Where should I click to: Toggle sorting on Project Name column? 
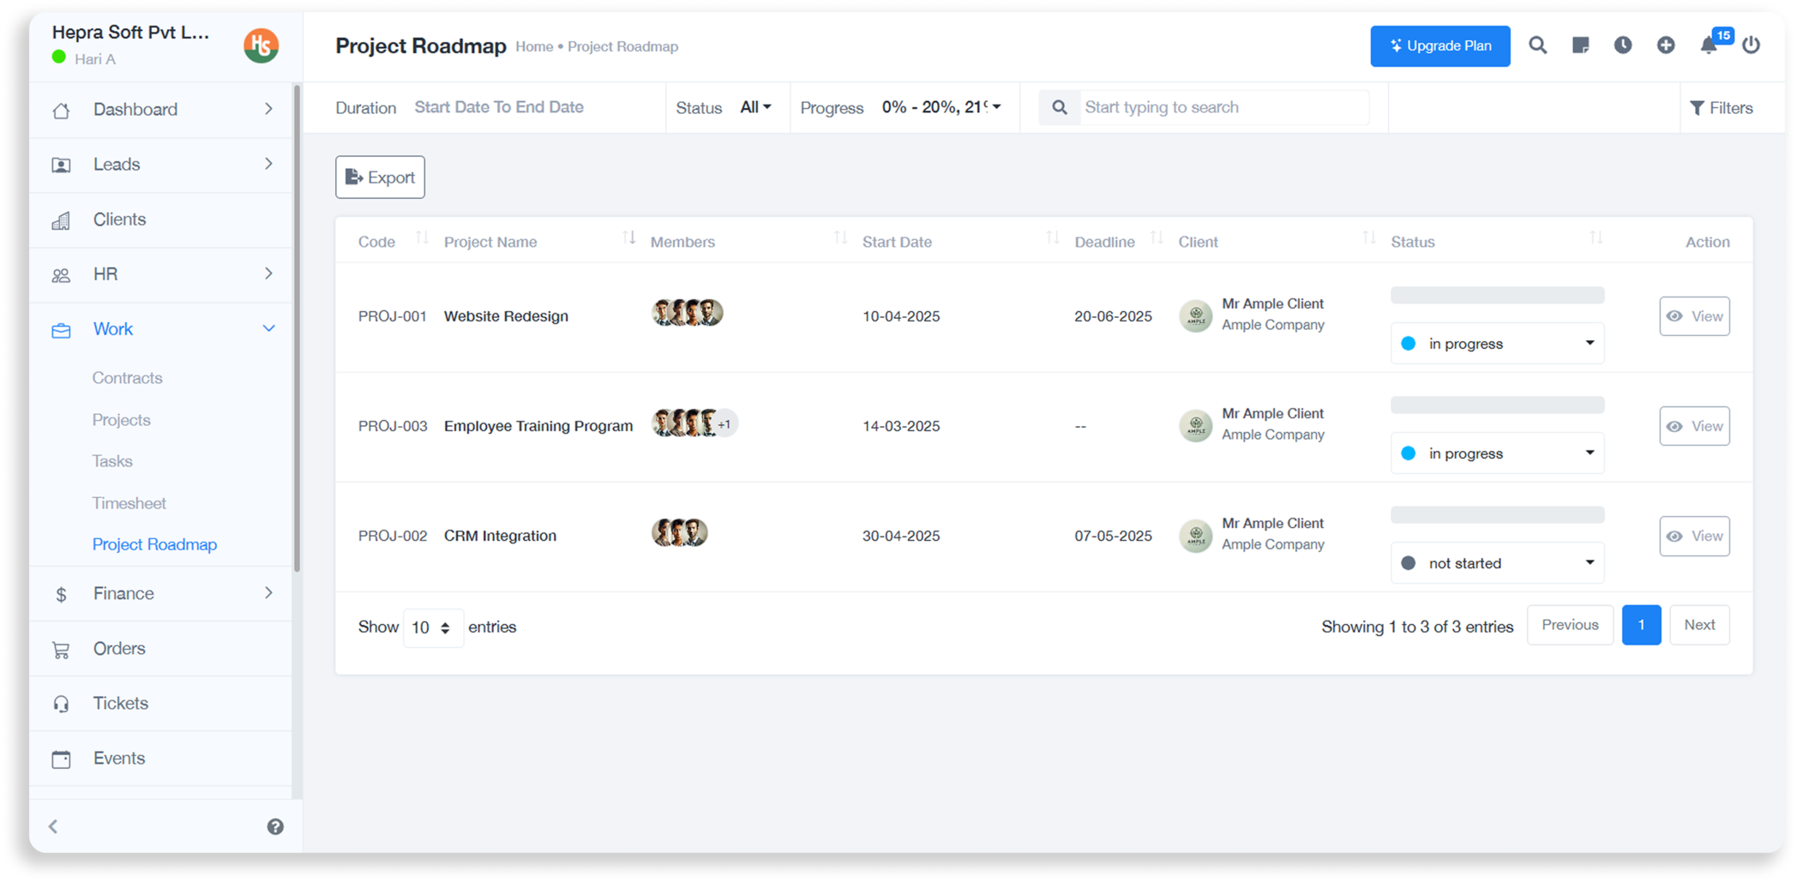click(628, 238)
